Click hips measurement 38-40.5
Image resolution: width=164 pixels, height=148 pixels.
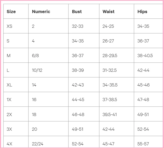coord(145,56)
